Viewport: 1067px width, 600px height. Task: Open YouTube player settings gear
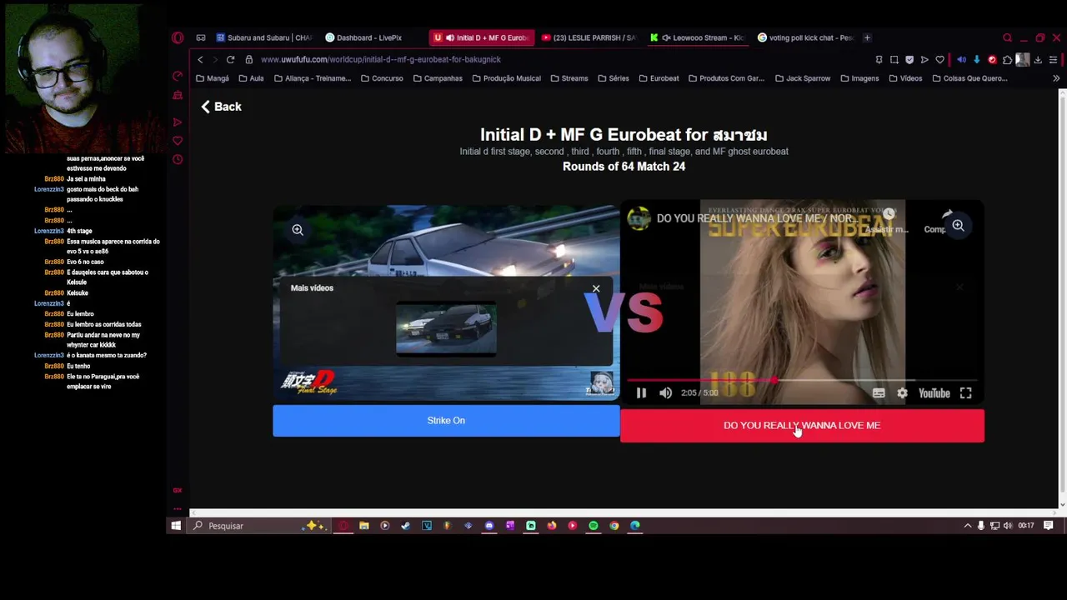[902, 393]
